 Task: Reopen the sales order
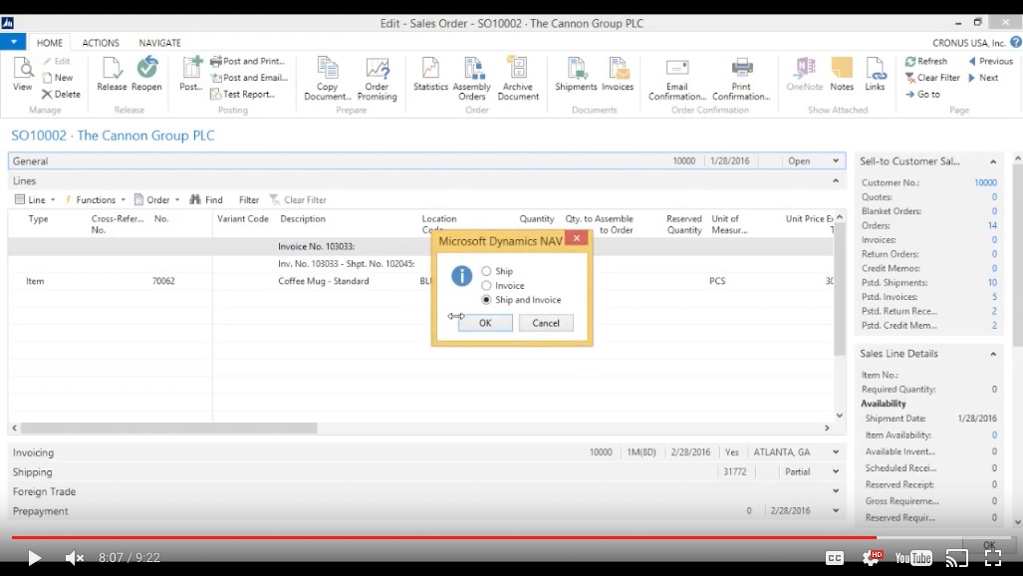tap(146, 74)
